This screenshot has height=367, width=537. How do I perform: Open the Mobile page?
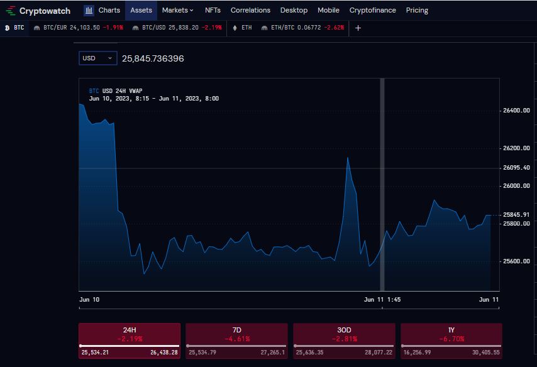[328, 10]
